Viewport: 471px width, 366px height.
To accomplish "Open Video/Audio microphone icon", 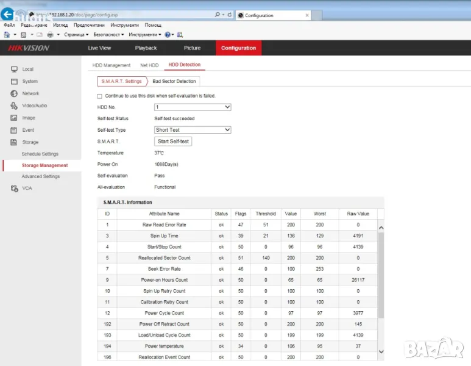I will 14,106.
